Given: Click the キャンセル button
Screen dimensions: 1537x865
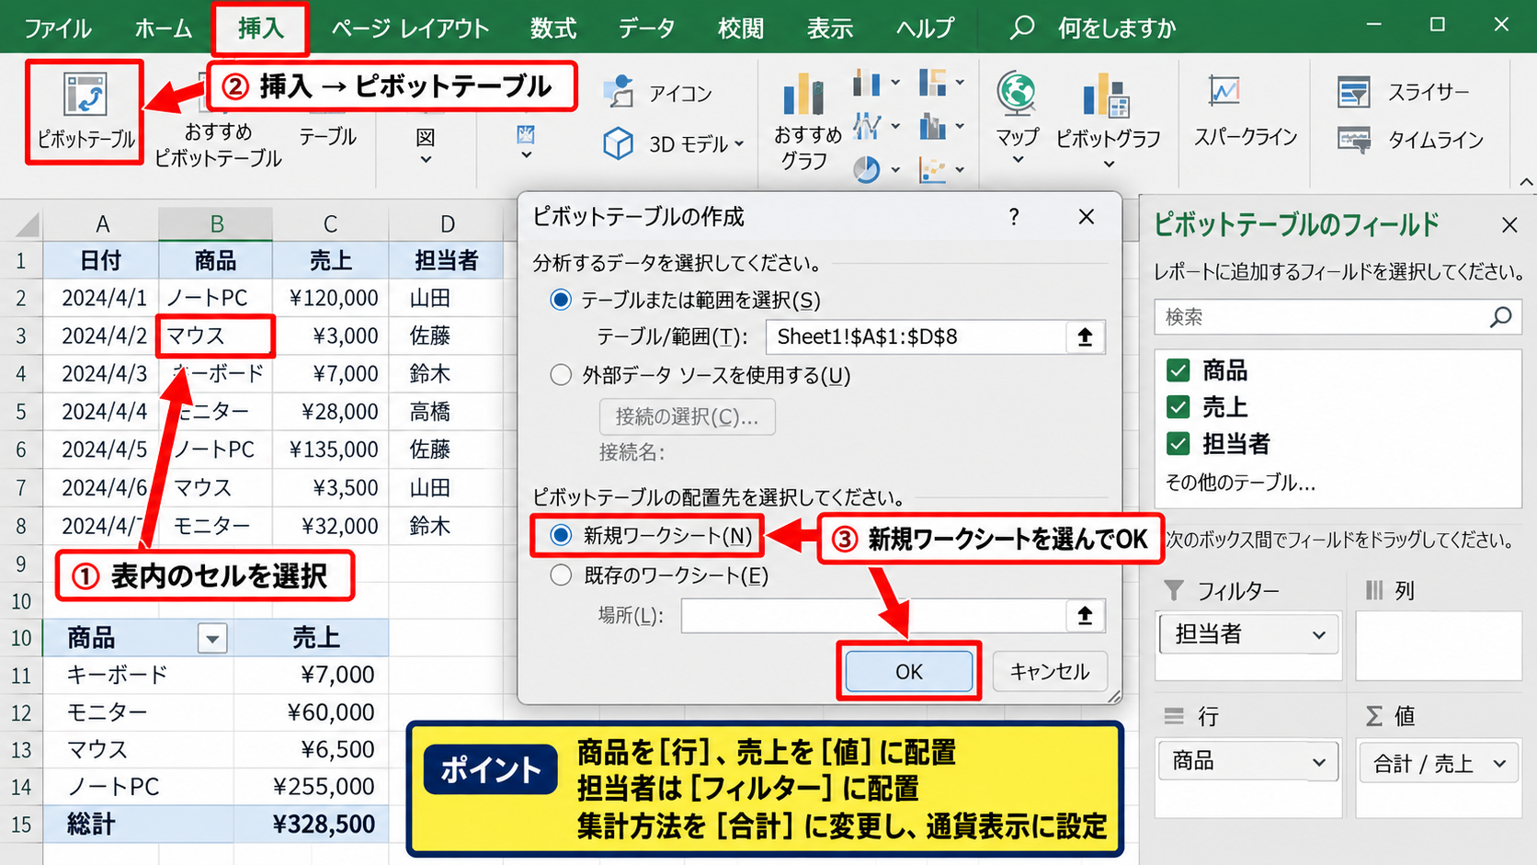Looking at the screenshot, I should pyautogui.click(x=1050, y=672).
